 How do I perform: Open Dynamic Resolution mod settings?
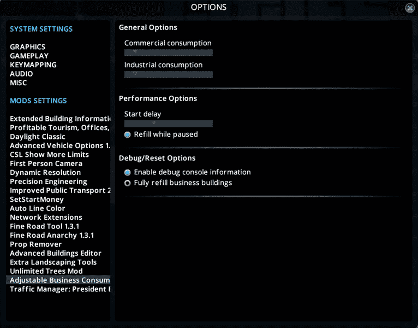point(45,173)
